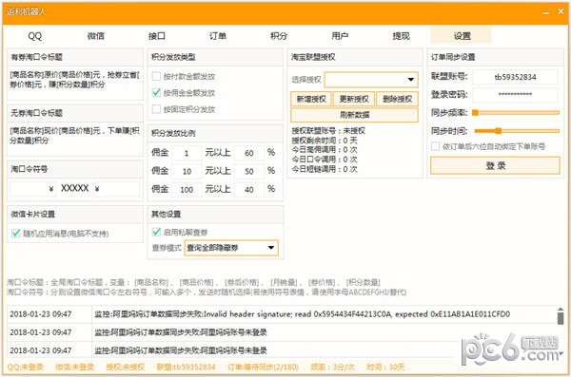The image size is (571, 377).
Task: Toggle 启用私聊查券 checkbox
Action: pos(156,232)
